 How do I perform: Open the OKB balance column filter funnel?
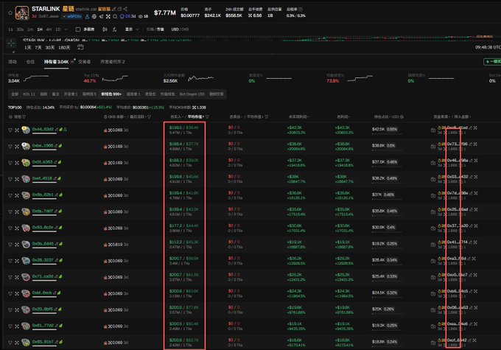click(150, 117)
